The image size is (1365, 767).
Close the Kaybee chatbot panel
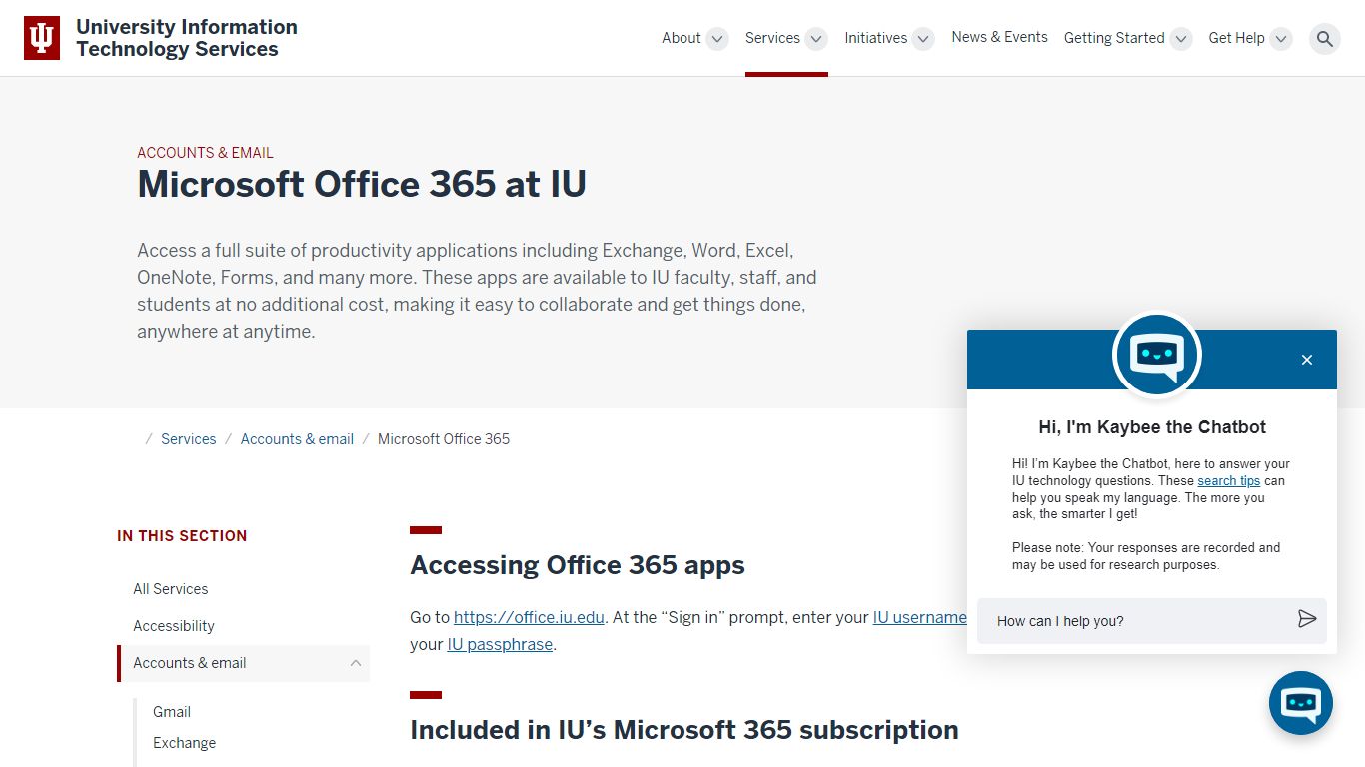tap(1307, 360)
